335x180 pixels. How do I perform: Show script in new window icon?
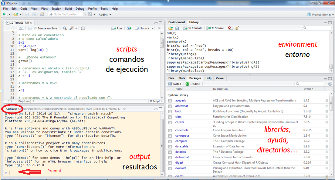tap(21, 28)
